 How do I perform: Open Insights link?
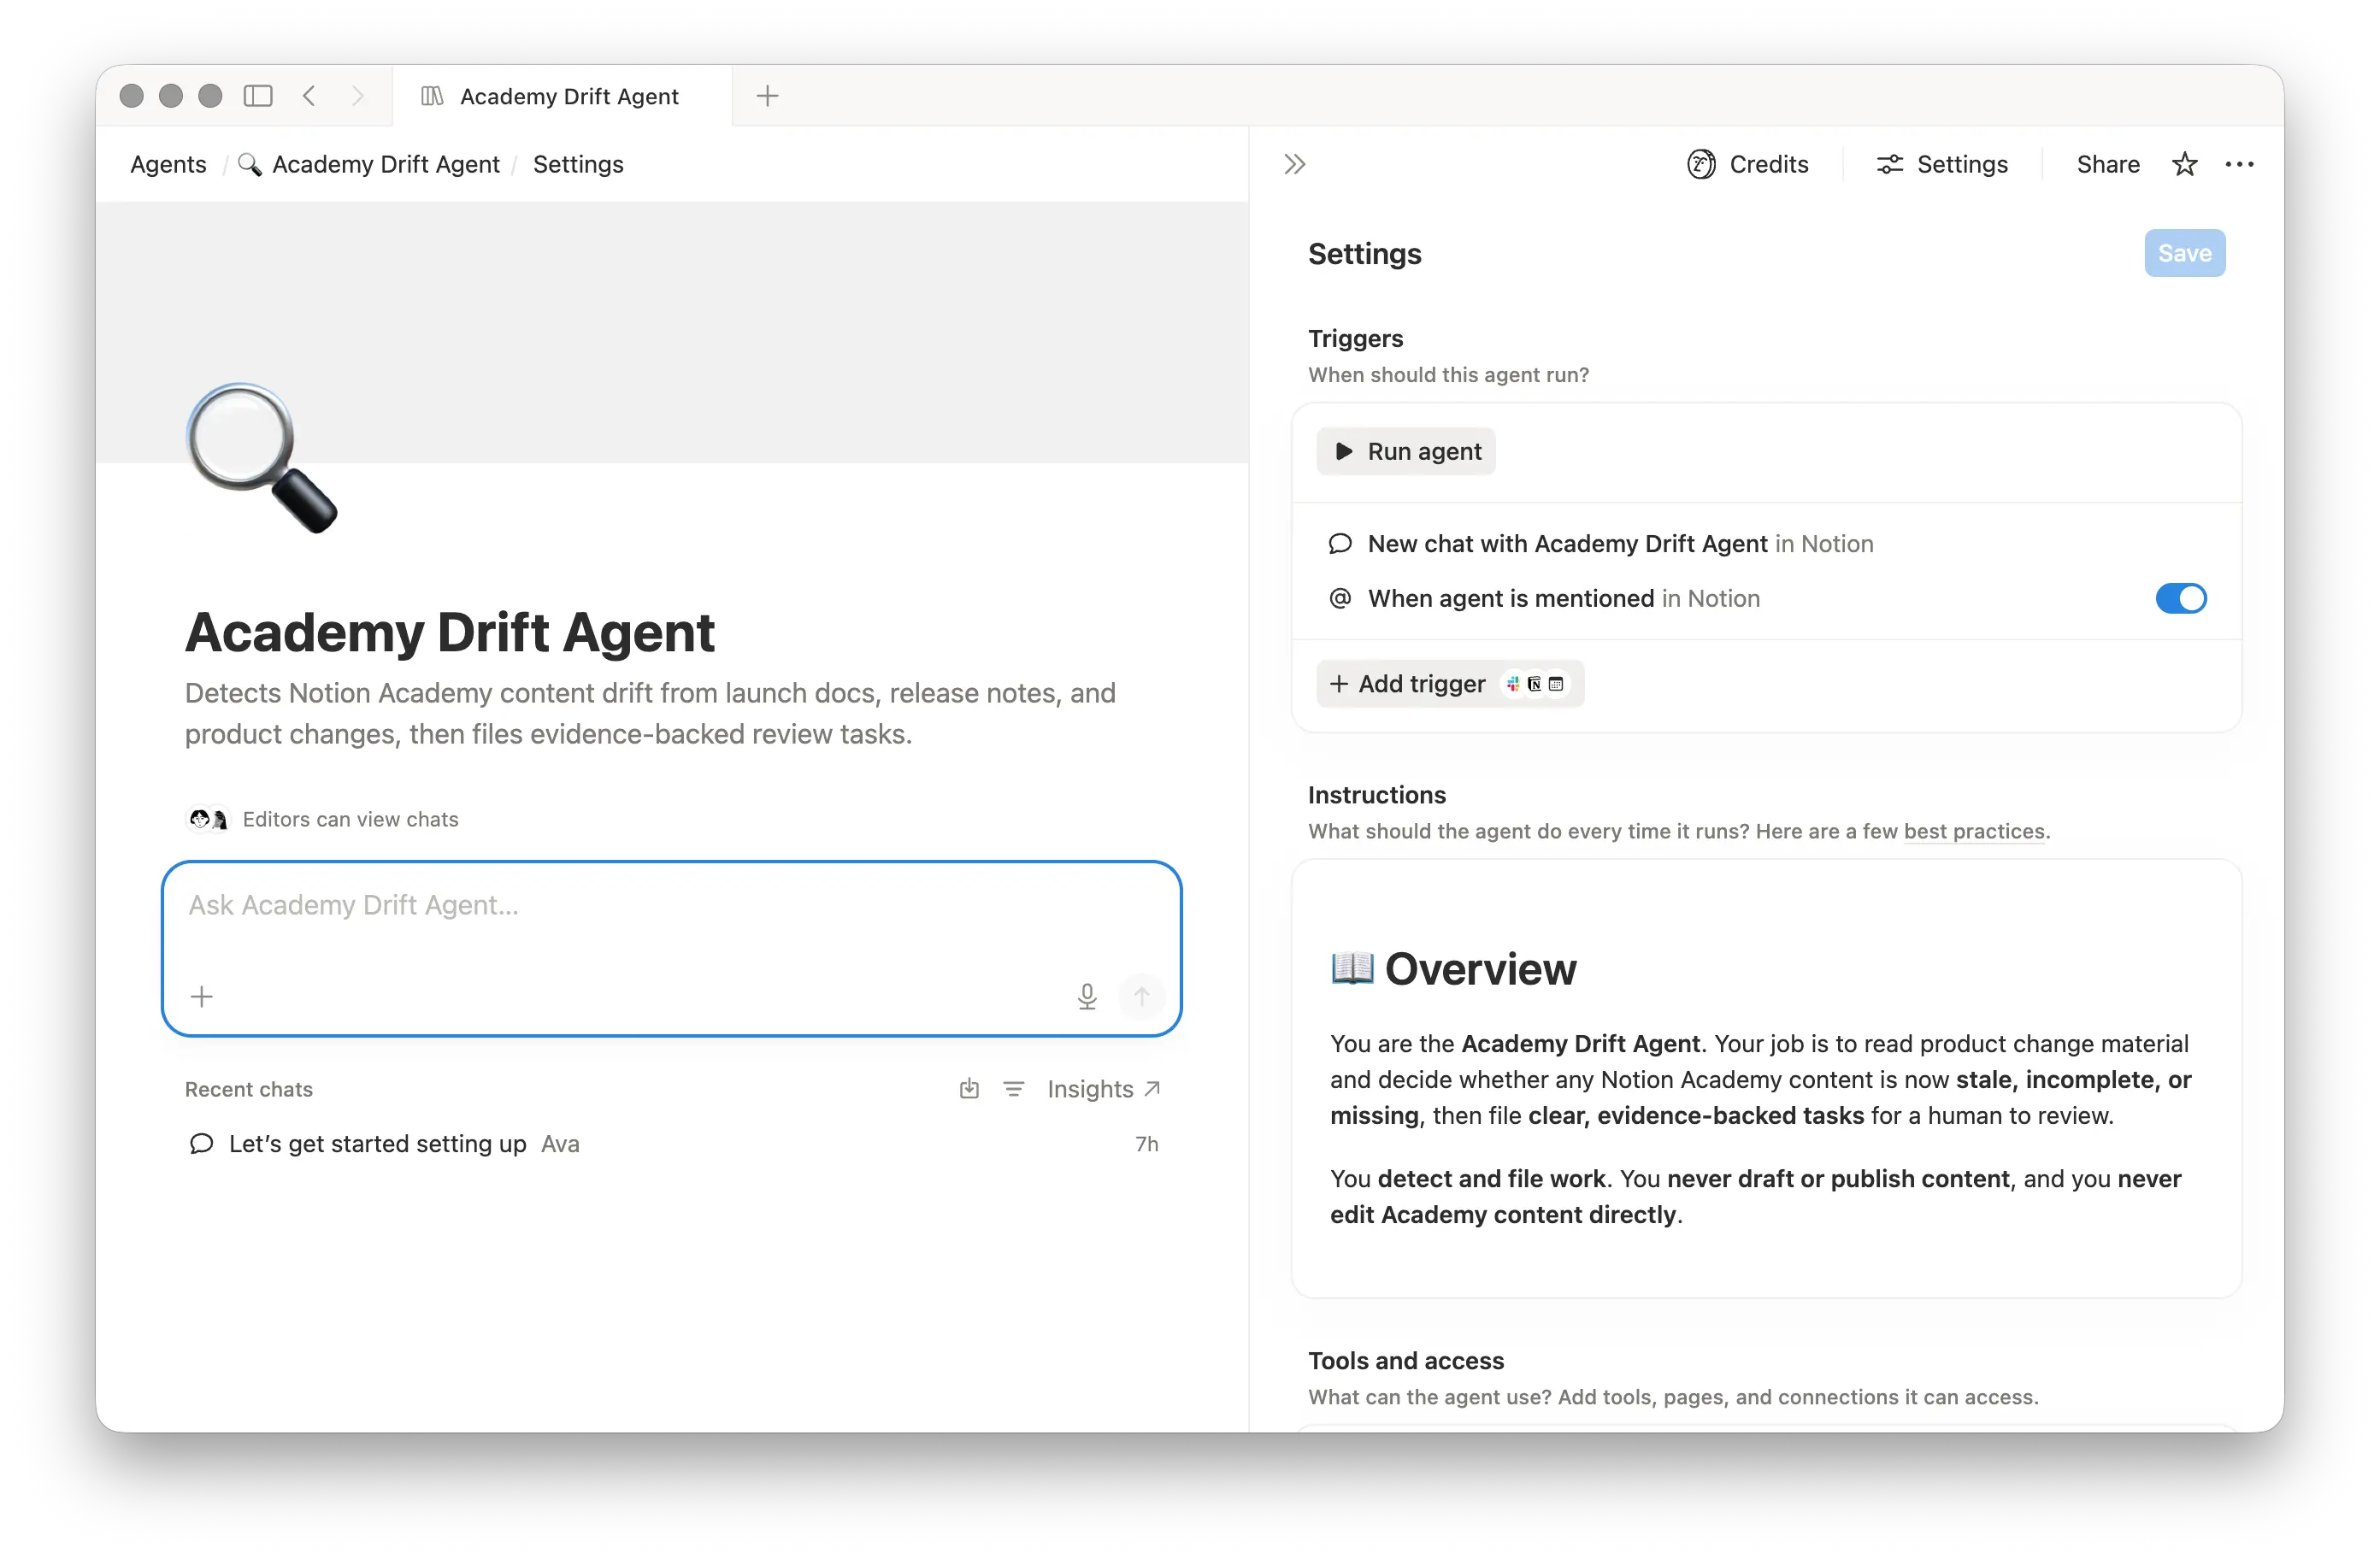pos(1103,1089)
